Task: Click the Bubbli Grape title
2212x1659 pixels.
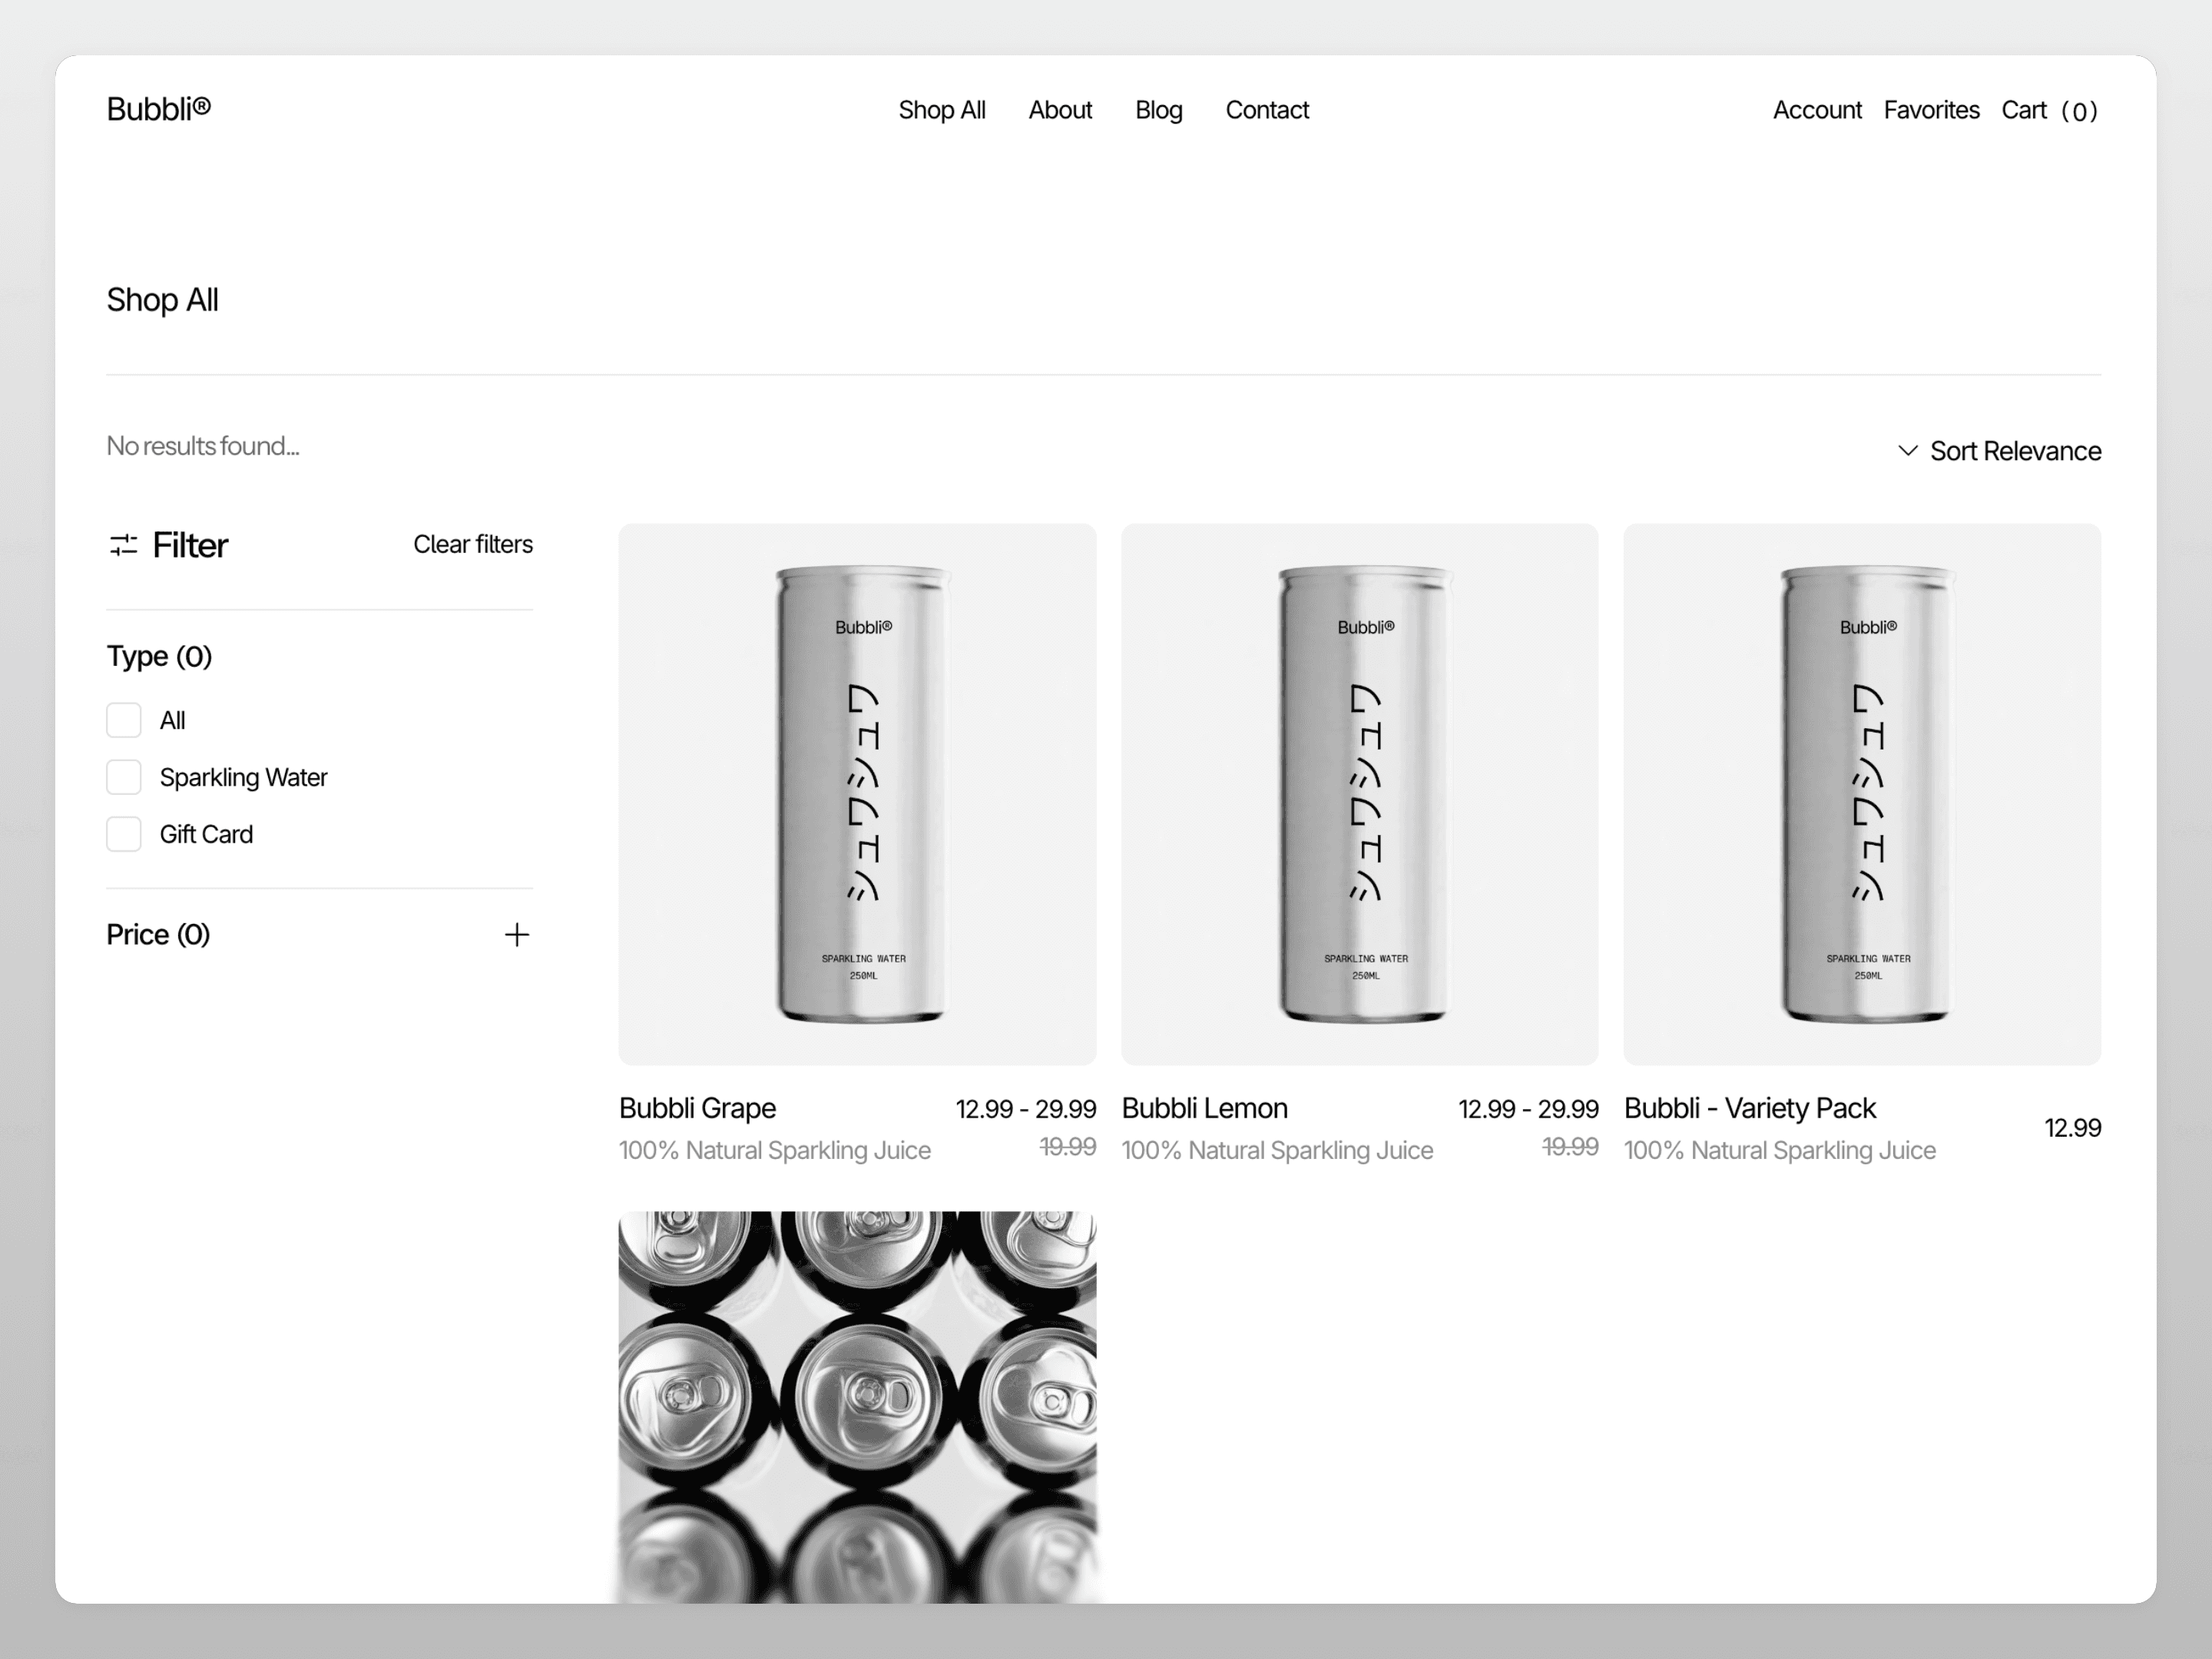Action: pyautogui.click(x=697, y=1108)
